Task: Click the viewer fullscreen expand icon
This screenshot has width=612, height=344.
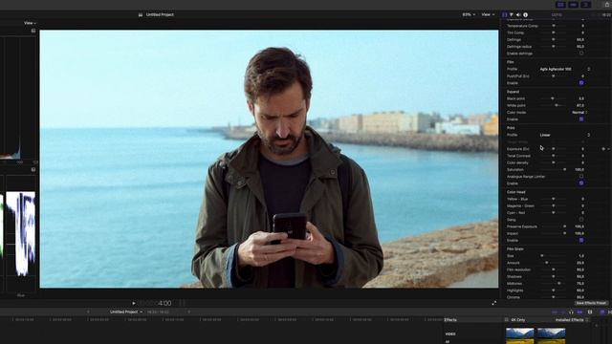Action: point(493,303)
